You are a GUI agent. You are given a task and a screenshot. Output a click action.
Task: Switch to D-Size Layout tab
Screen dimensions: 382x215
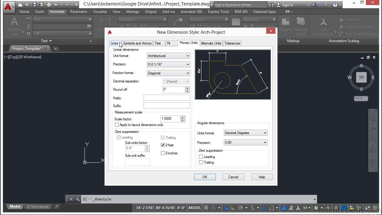coord(38,206)
